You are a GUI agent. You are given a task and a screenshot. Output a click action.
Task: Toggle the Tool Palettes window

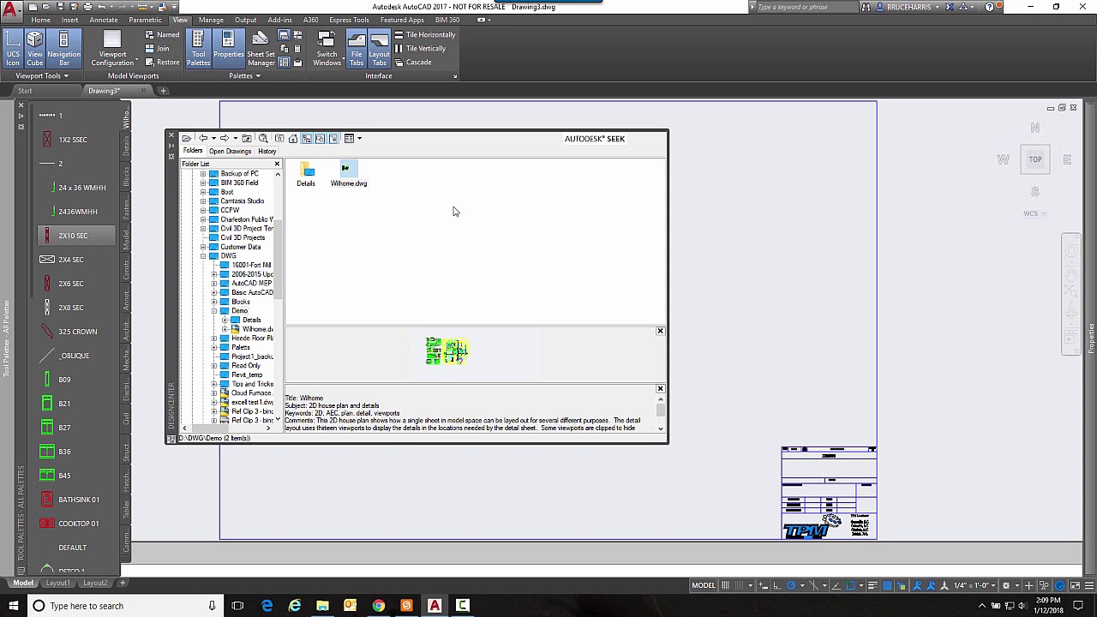[x=198, y=47]
